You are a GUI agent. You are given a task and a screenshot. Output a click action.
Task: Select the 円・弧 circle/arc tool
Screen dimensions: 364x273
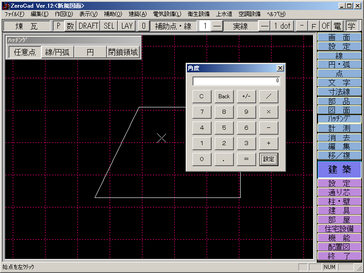(x=339, y=65)
